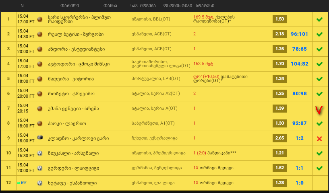The image size is (329, 193).
Task: Click basketball icon for ავტოდორი - ცმოკი მინსკი
Action: click(x=39, y=64)
